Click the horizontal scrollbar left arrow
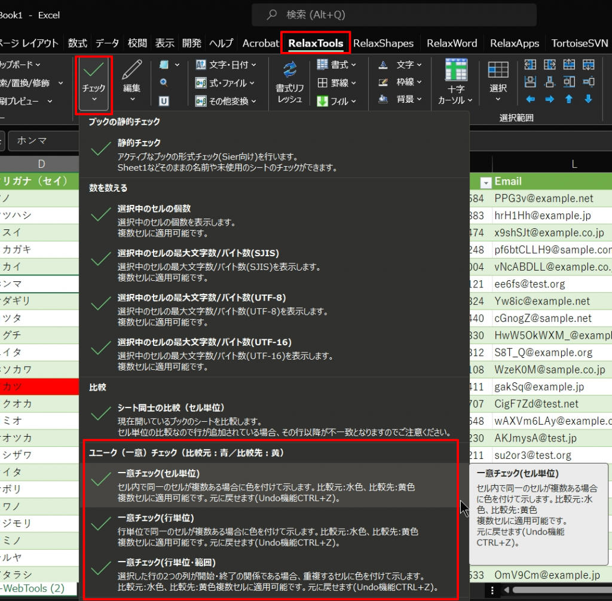The height and width of the screenshot is (601, 612). coord(507,590)
